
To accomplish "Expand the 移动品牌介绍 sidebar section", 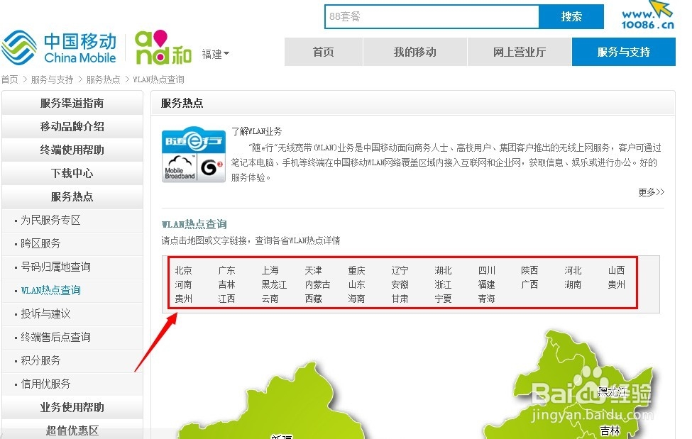I will click(72, 127).
